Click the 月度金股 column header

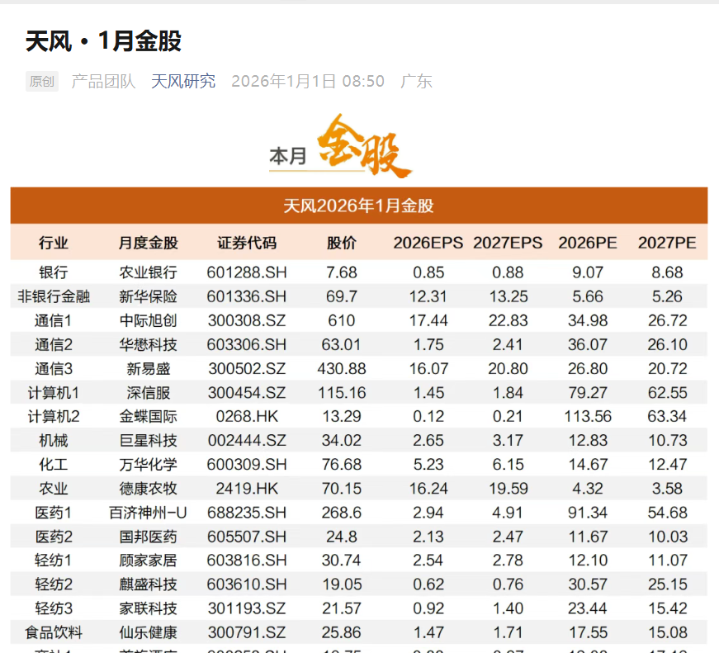pos(144,243)
